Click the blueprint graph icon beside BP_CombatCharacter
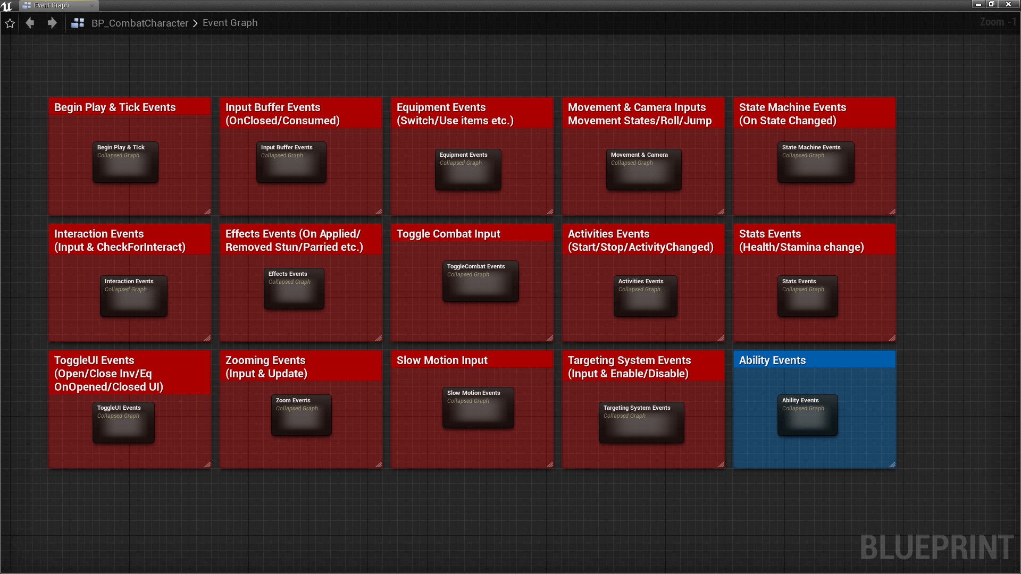This screenshot has width=1021, height=574. click(x=78, y=23)
